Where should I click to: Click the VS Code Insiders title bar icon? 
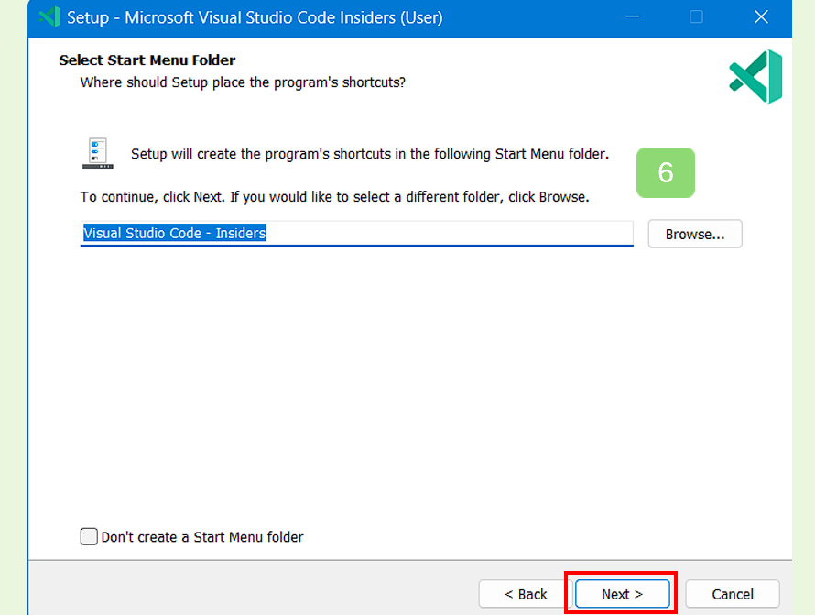tap(49, 17)
